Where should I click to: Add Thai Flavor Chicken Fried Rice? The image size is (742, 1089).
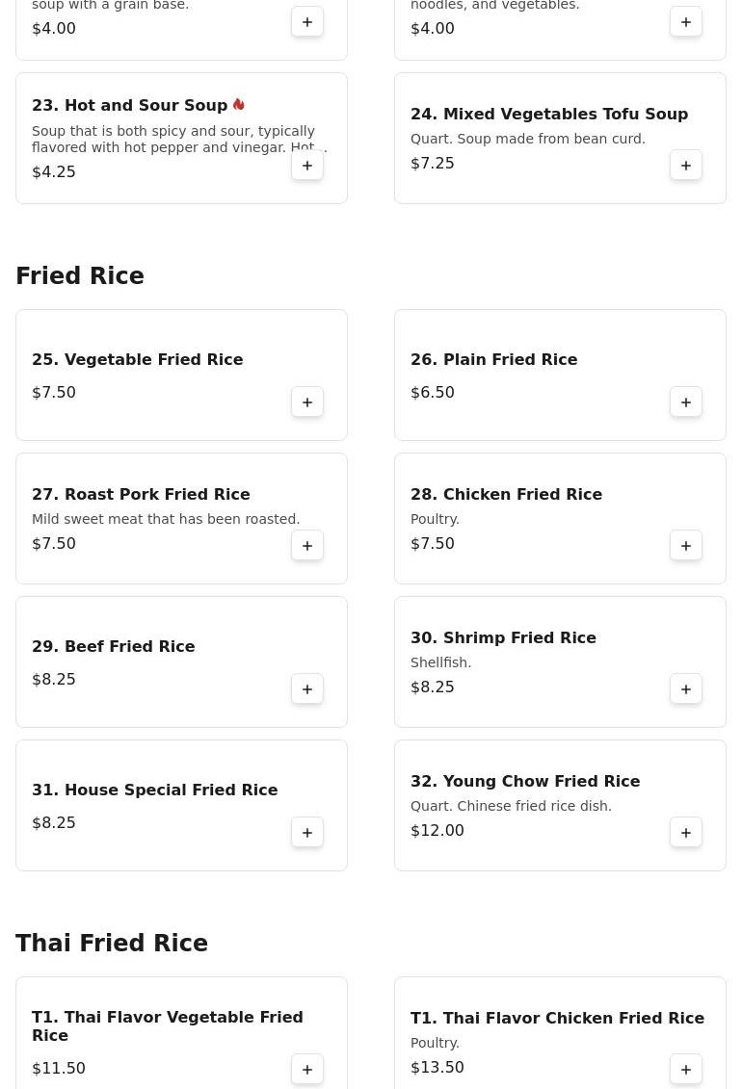(686, 1070)
